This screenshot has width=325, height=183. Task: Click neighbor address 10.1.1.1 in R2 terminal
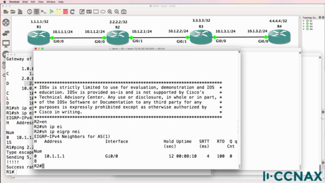click(54, 156)
